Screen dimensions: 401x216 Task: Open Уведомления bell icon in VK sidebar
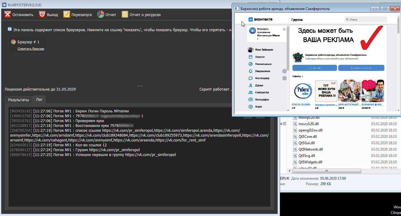tap(251, 71)
